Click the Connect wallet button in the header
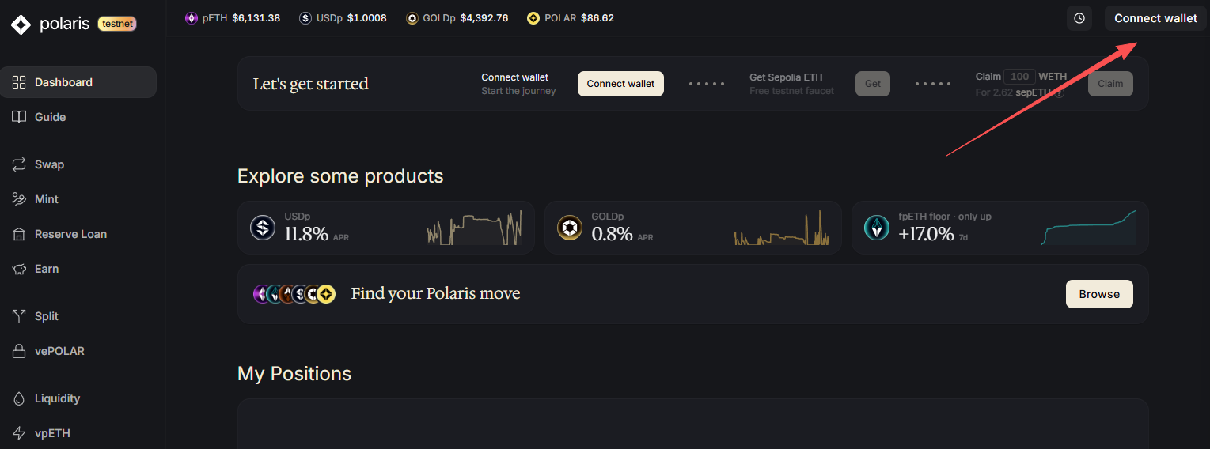Screen dimensions: 1210x449 tap(1155, 18)
